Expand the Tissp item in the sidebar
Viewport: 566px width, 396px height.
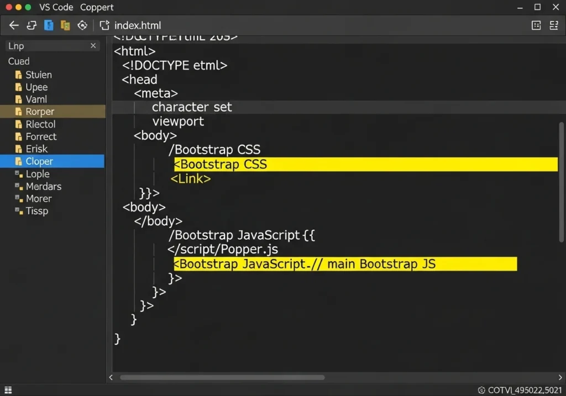click(x=36, y=211)
